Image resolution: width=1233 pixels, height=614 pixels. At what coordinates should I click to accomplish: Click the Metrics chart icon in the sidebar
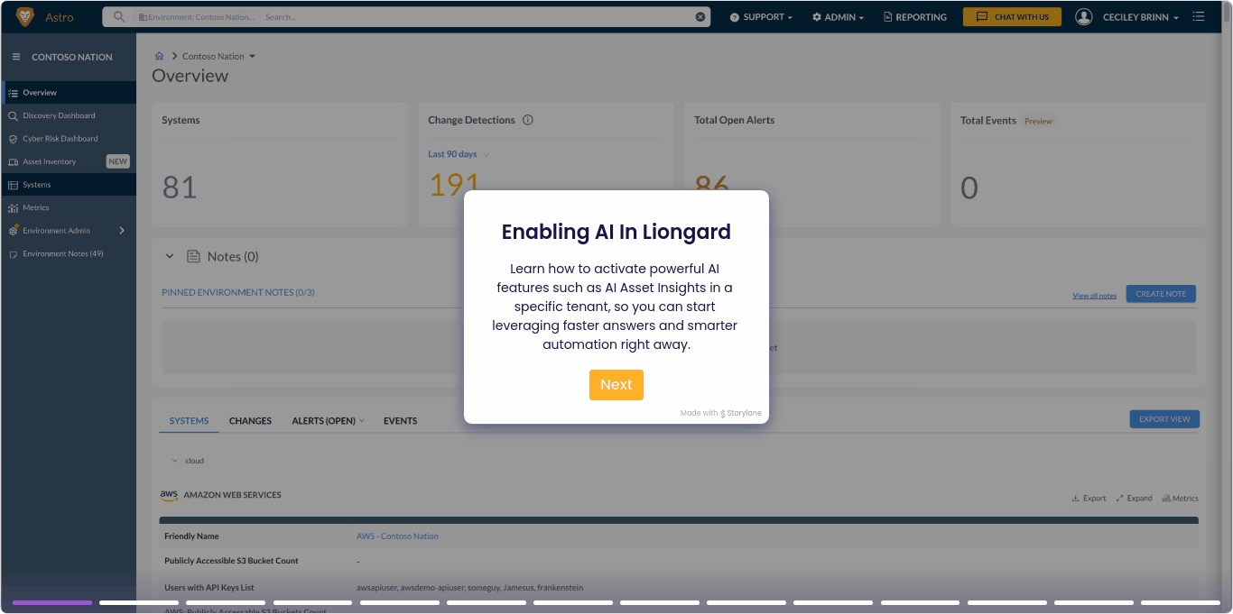tap(13, 208)
